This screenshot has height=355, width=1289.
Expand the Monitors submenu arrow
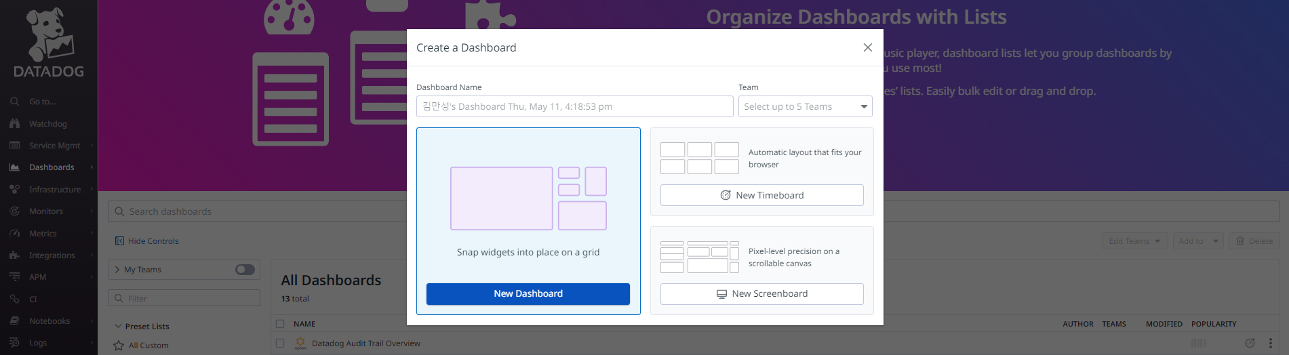pyautogui.click(x=92, y=211)
